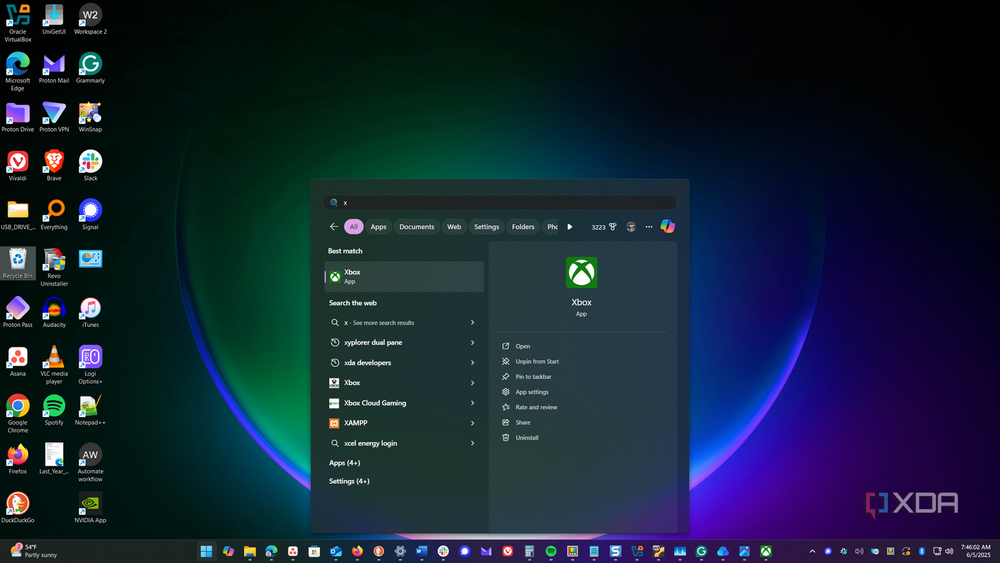
Task: Select the VLC media player desktop icon
Action: click(x=54, y=365)
